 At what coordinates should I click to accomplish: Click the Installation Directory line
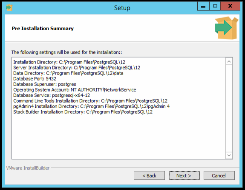click(x=69, y=62)
